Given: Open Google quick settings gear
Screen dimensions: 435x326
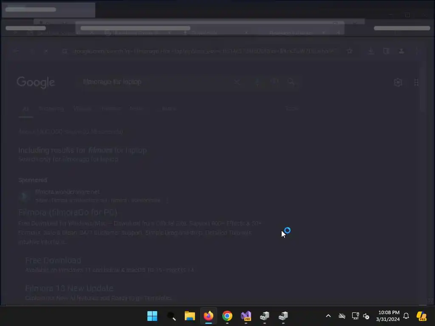Looking at the screenshot, I should (398, 82).
